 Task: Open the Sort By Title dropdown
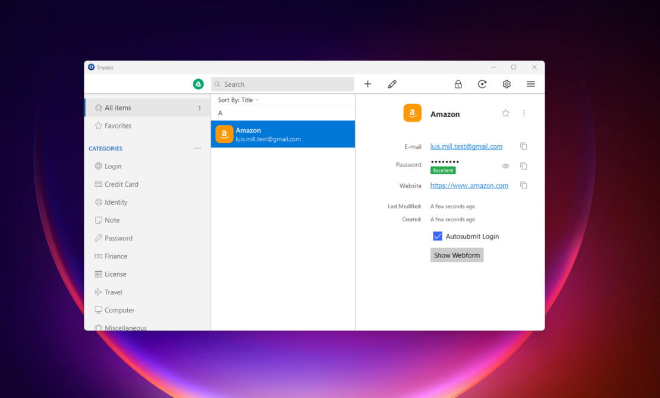tap(238, 100)
